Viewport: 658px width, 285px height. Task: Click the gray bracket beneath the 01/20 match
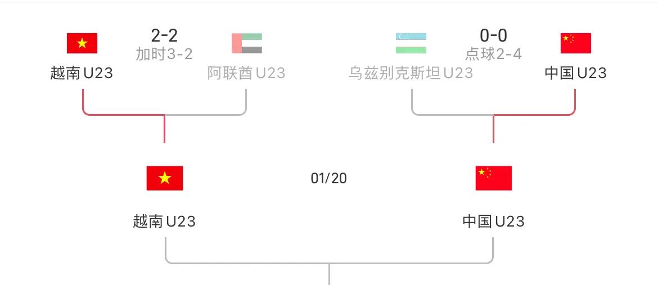coord(329,263)
